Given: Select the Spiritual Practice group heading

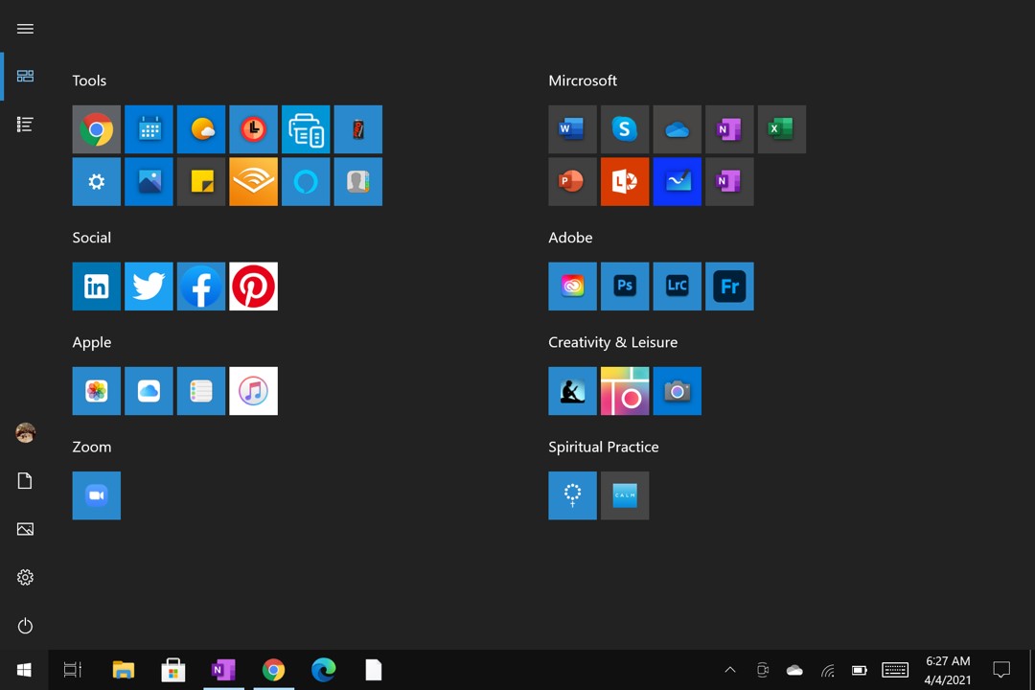Looking at the screenshot, I should 604,447.
